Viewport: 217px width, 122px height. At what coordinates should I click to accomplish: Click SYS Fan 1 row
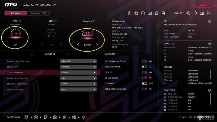tap(177, 100)
